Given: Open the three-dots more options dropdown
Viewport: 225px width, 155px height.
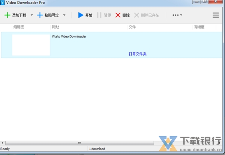Looking at the screenshot, I should point(177,15).
